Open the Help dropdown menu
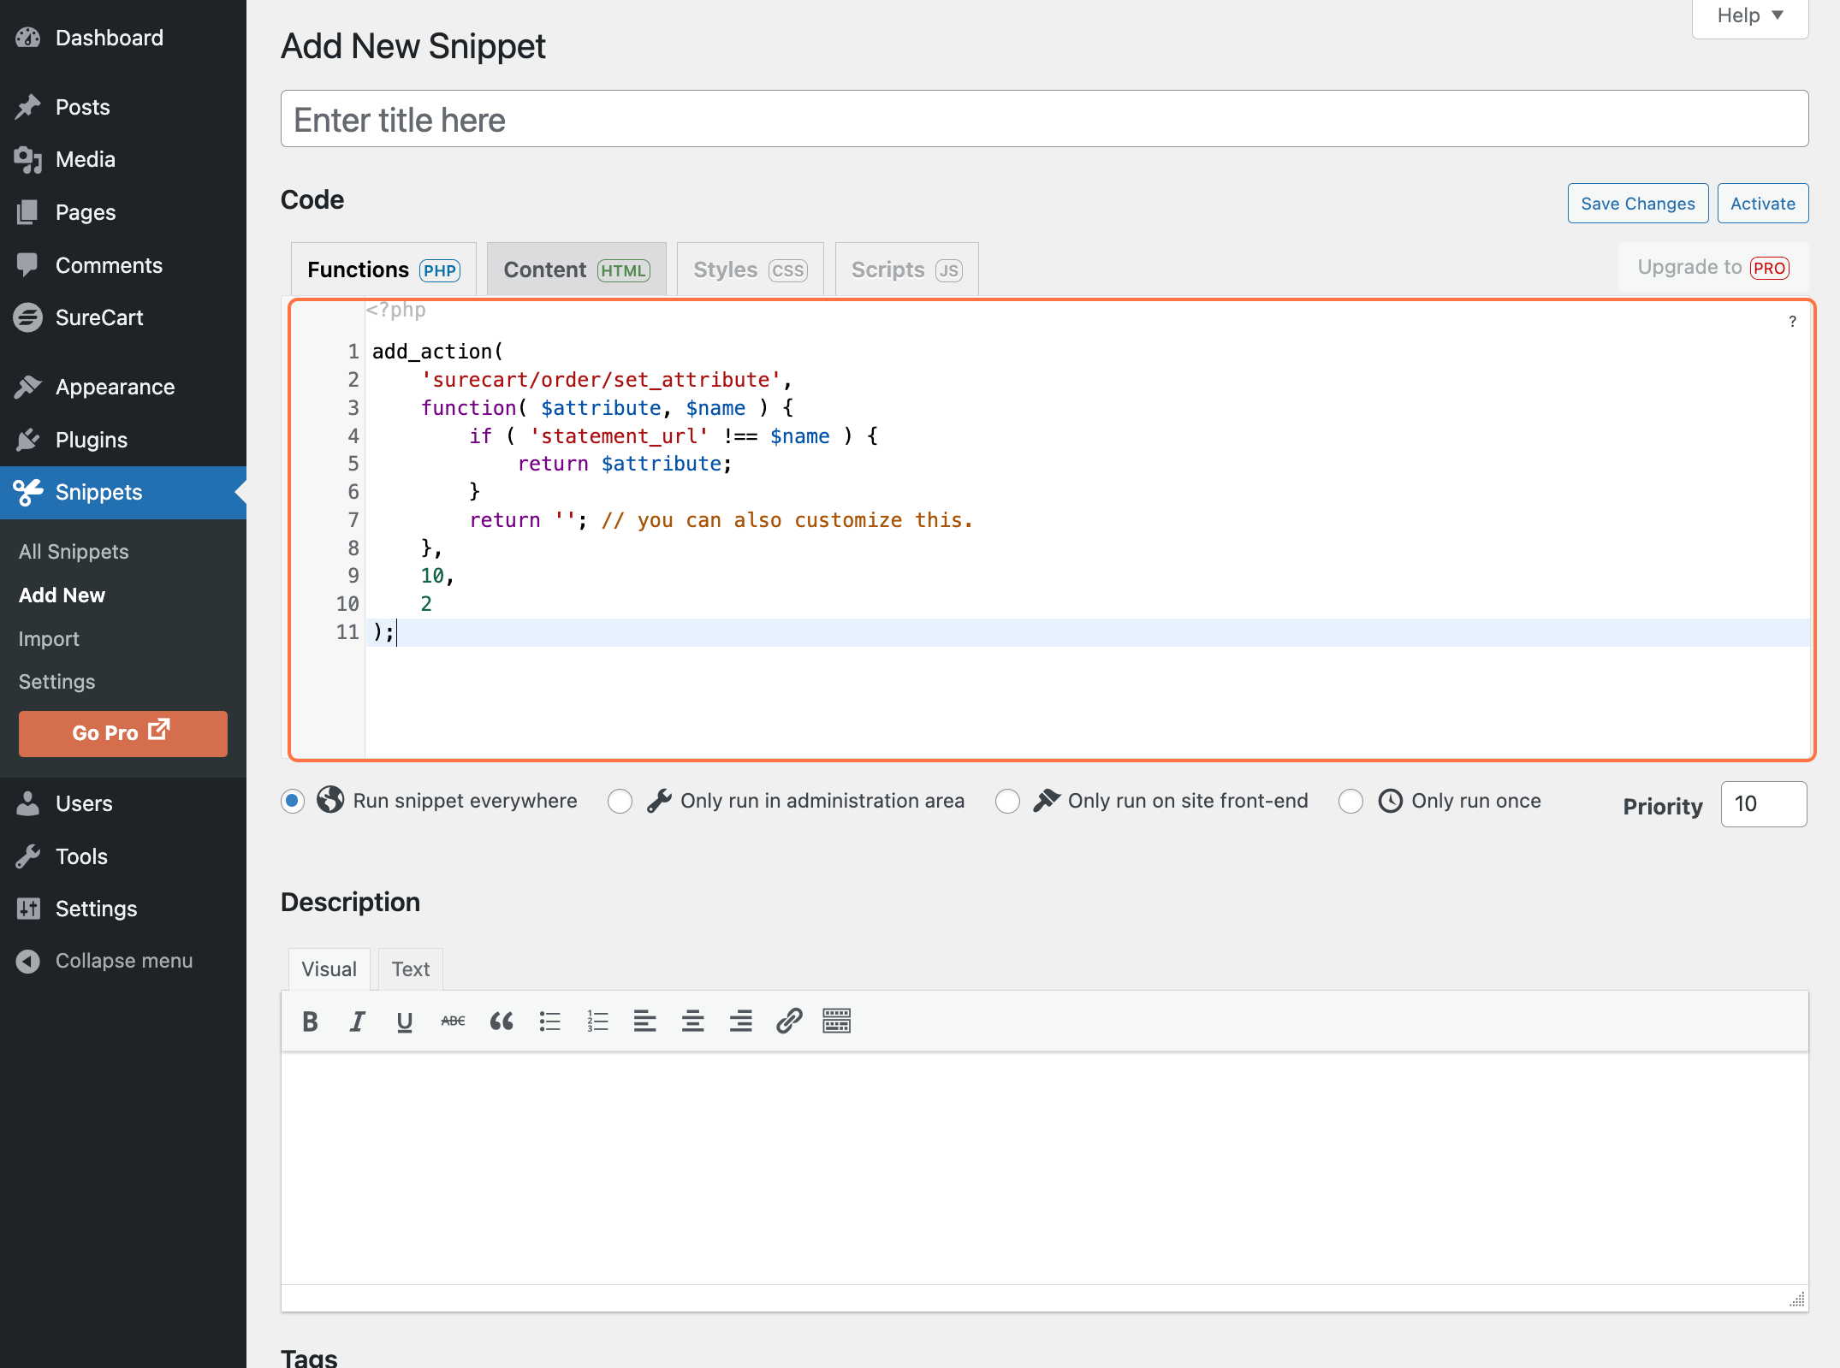 coord(1751,17)
